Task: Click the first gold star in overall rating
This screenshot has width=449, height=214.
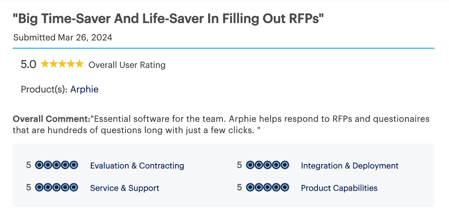Action: pos(45,64)
